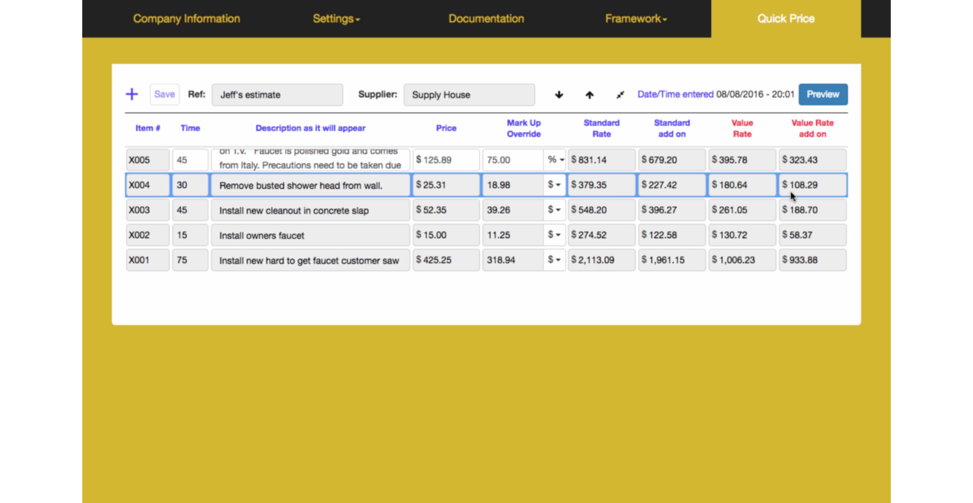Click the upward arrow icon in the toolbar
This screenshot has width=973, height=503.
click(x=589, y=95)
